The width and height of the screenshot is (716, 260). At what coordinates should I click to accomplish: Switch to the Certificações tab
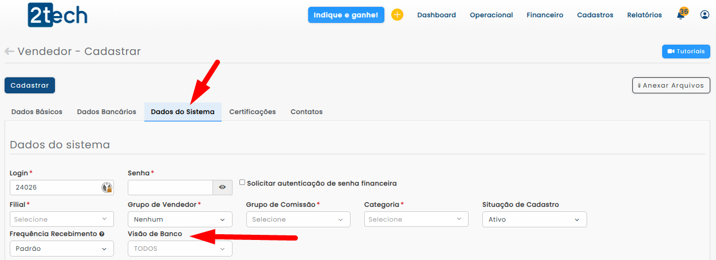point(252,112)
